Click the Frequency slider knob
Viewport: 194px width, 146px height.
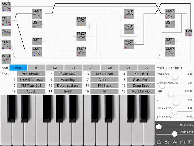click(175, 77)
